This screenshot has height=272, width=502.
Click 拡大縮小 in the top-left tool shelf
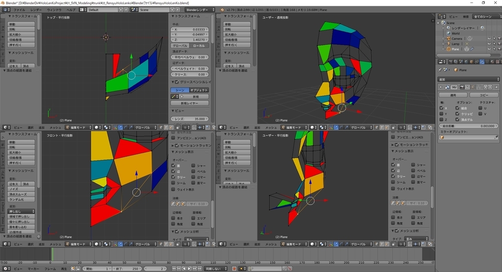tap(21, 35)
